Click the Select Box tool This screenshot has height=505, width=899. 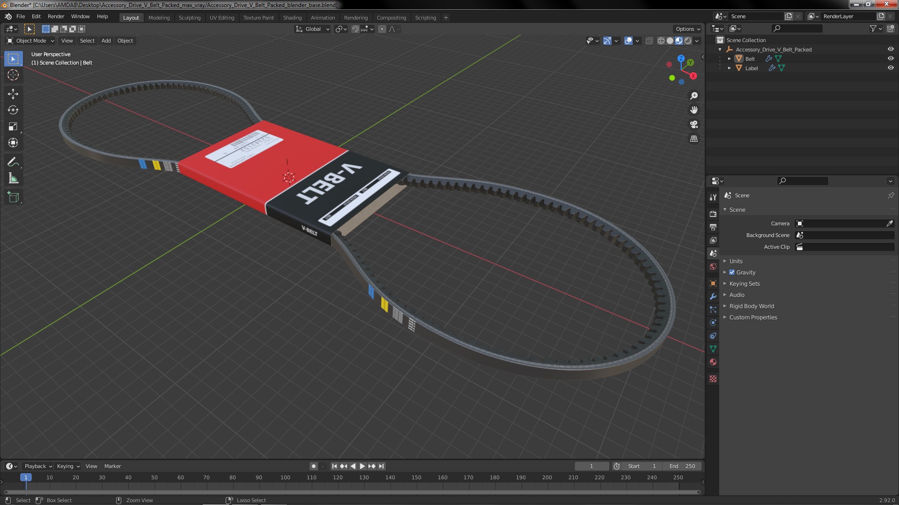[13, 59]
